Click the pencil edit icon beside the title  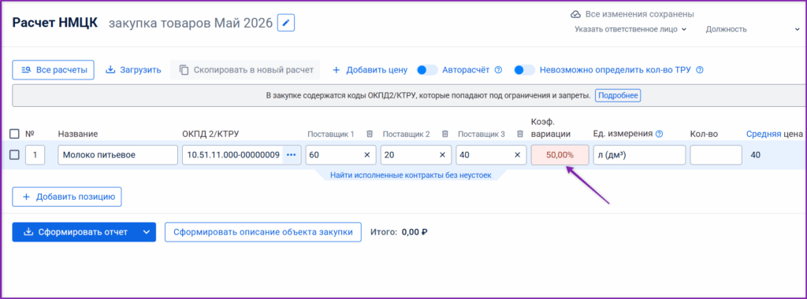(x=286, y=23)
